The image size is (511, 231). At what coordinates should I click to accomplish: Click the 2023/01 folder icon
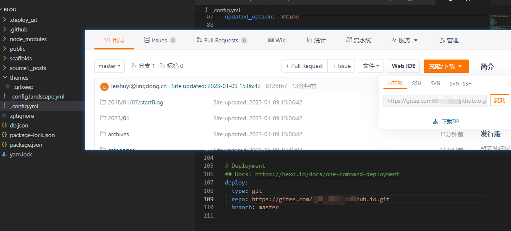103,118
